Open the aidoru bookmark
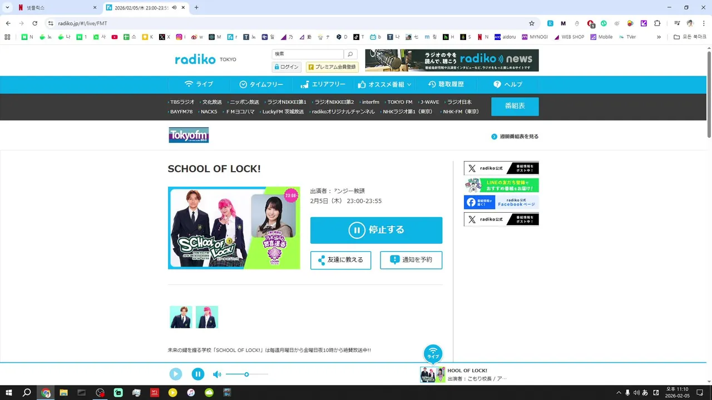The height and width of the screenshot is (400, 712). 505,37
